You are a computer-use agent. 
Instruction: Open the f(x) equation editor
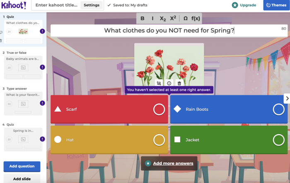pos(196,19)
